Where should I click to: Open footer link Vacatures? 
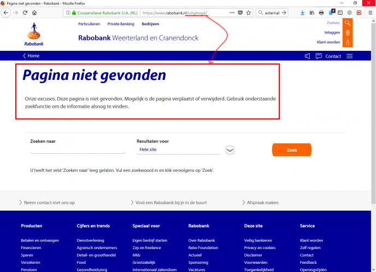pos(197,270)
